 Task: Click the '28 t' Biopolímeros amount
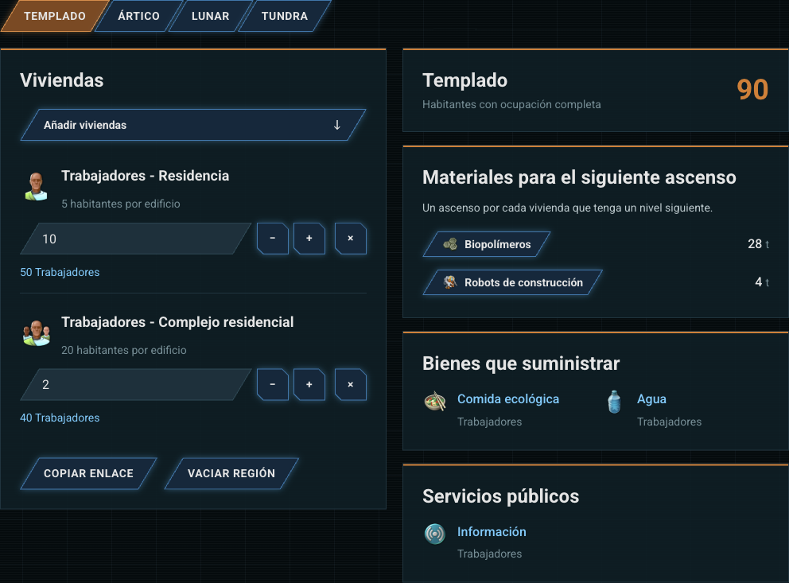[x=758, y=244]
